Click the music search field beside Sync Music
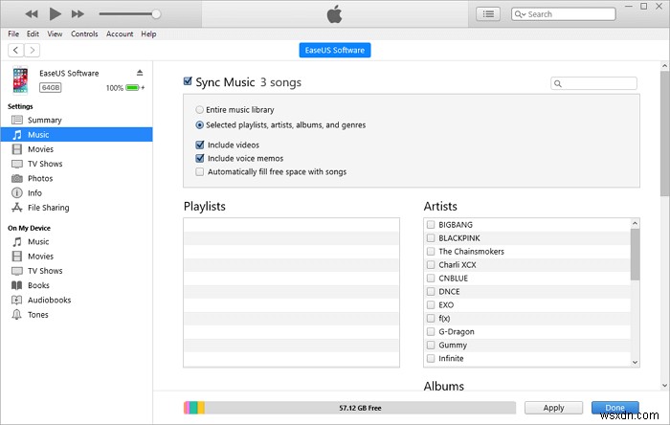This screenshot has width=670, height=425. point(594,83)
